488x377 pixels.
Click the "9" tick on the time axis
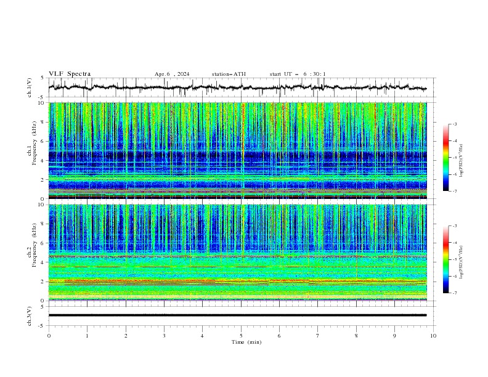394,336
